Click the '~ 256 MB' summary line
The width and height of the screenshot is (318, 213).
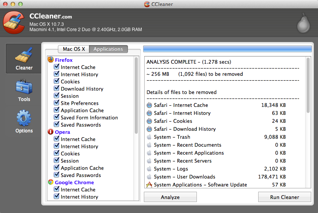click(195, 74)
